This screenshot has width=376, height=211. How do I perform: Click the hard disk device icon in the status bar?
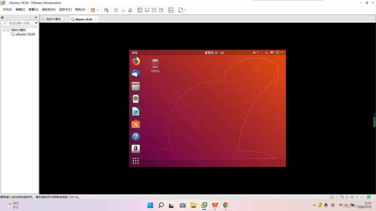[x=332, y=197]
